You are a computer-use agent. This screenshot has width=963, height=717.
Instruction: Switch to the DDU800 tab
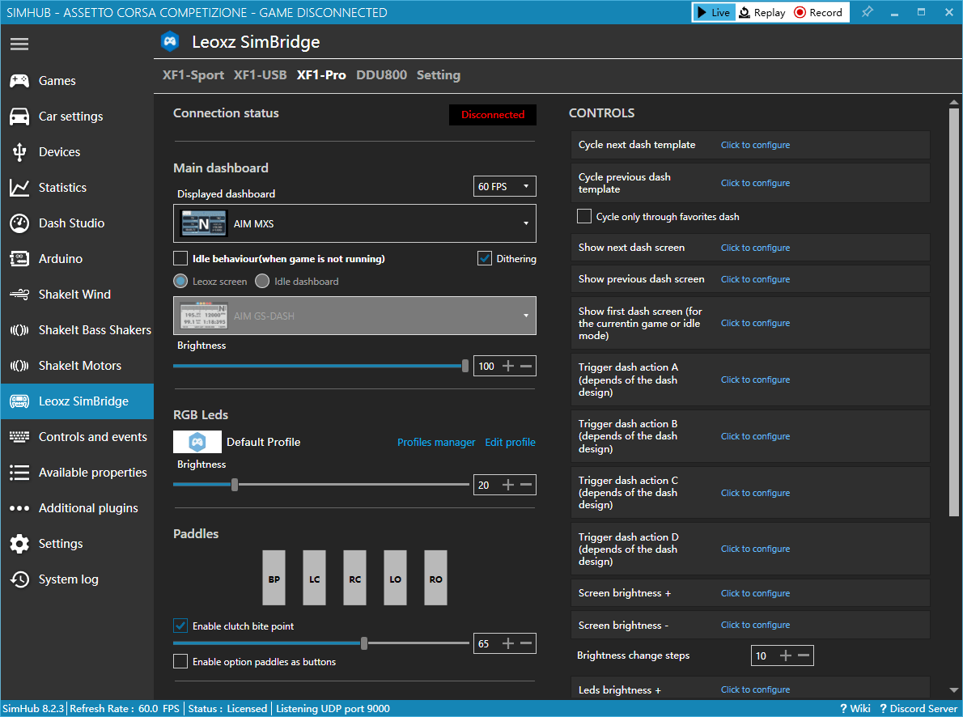[x=381, y=74]
